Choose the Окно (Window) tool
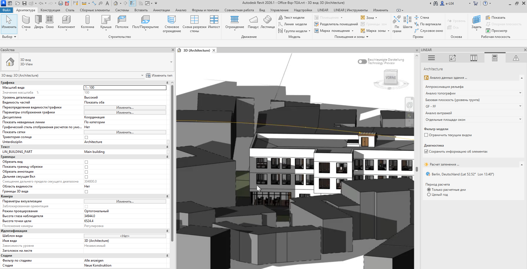 (x=50, y=20)
